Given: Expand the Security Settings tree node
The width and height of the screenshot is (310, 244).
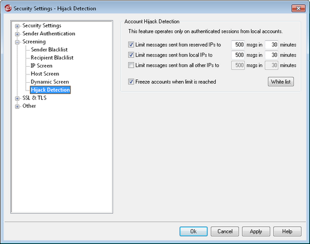Looking at the screenshot, I should [17, 26].
